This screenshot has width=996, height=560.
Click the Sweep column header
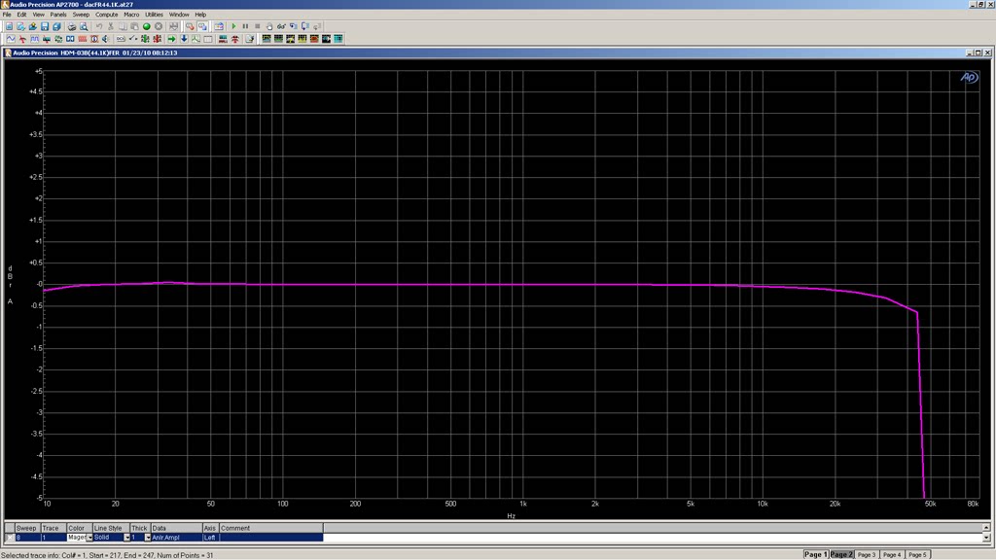pos(26,528)
